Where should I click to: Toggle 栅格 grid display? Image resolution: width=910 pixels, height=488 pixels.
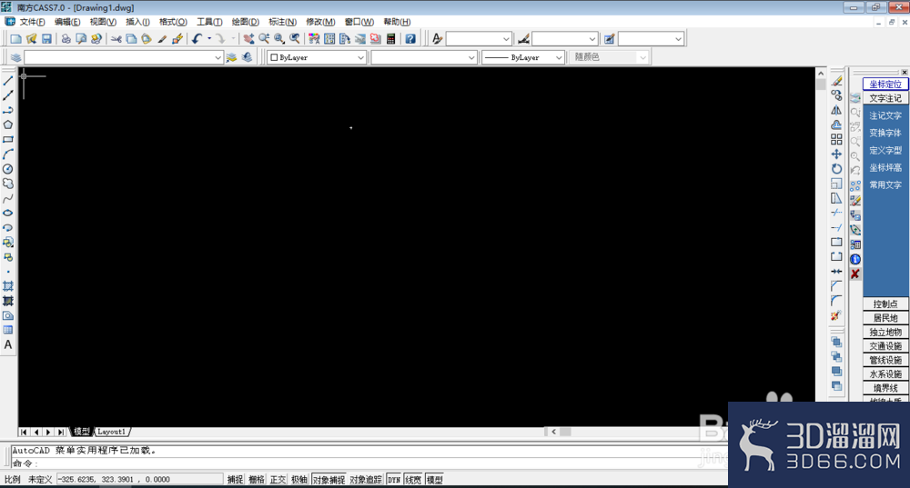pos(257,479)
